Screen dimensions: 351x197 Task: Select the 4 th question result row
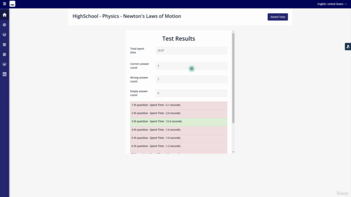point(179,130)
